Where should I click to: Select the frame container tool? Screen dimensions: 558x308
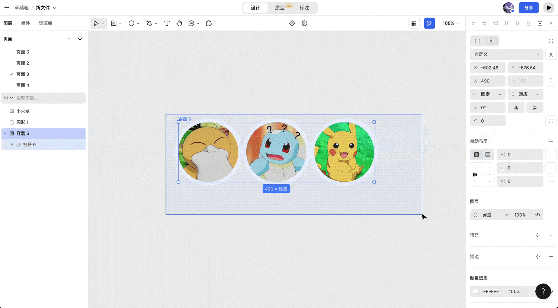tap(114, 23)
